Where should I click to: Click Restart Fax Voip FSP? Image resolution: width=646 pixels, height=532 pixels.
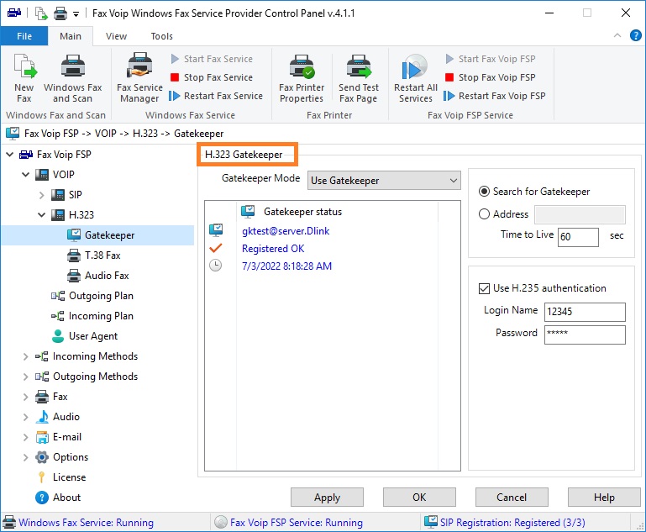495,96
